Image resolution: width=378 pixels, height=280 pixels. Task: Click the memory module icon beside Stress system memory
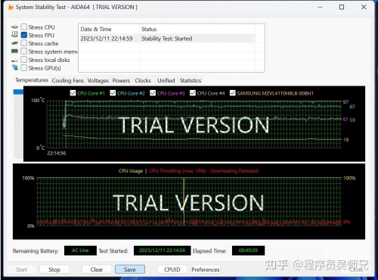pos(14,51)
